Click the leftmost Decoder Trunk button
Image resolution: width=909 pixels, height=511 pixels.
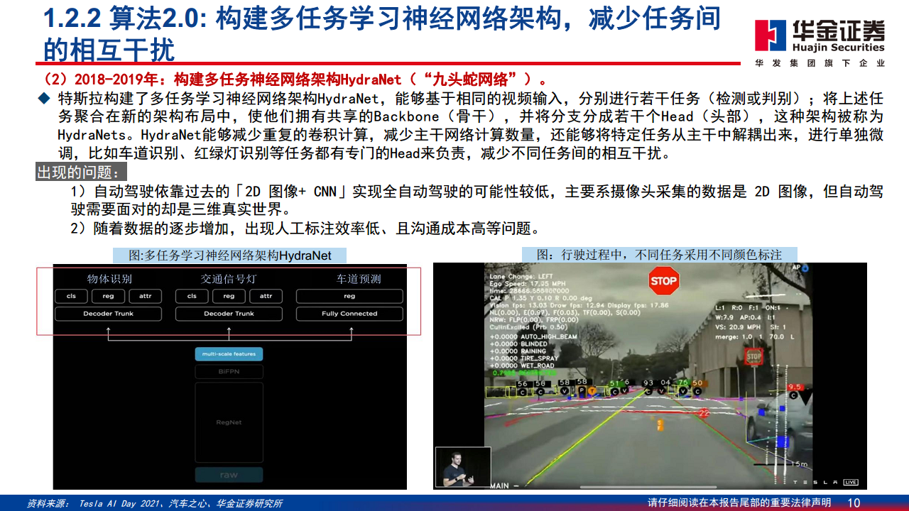pos(109,314)
